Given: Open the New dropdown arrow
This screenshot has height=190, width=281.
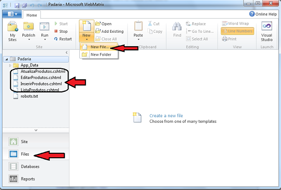Looking at the screenshot, I should click(x=87, y=40).
